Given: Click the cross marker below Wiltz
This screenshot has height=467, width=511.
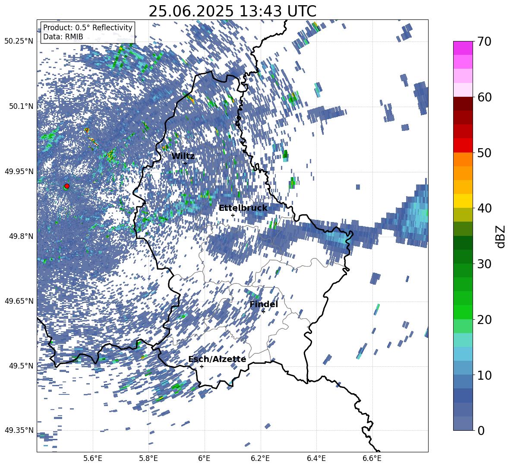Looking at the screenshot, I should (185, 163).
